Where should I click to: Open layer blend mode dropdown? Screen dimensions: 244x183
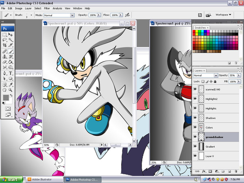point(216,75)
